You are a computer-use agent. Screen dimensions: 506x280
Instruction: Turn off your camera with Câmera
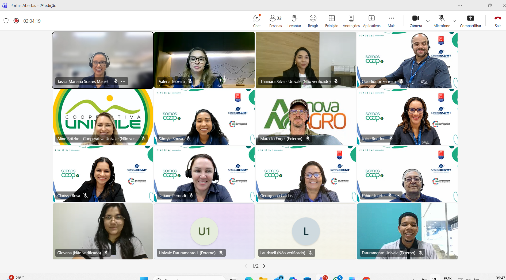tap(415, 21)
